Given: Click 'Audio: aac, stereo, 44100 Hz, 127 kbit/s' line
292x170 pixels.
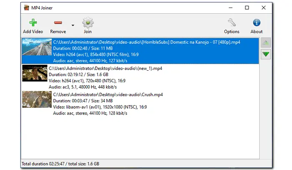Looking at the screenshot, I should point(90,61).
